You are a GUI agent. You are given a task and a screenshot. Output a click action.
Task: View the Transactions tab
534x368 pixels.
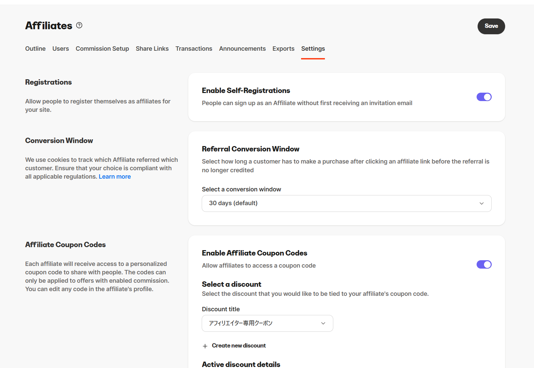(194, 49)
